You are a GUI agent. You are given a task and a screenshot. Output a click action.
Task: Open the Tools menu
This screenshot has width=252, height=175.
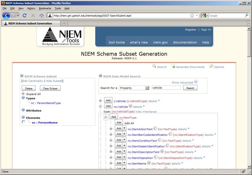(58, 8)
